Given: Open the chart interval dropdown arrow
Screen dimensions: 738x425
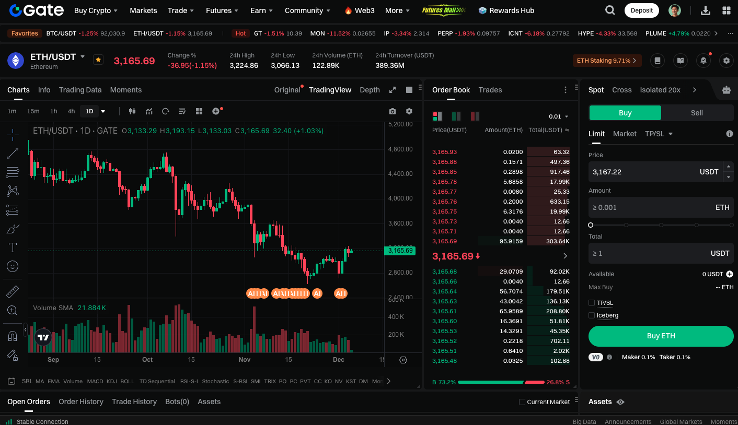Looking at the screenshot, I should (103, 111).
